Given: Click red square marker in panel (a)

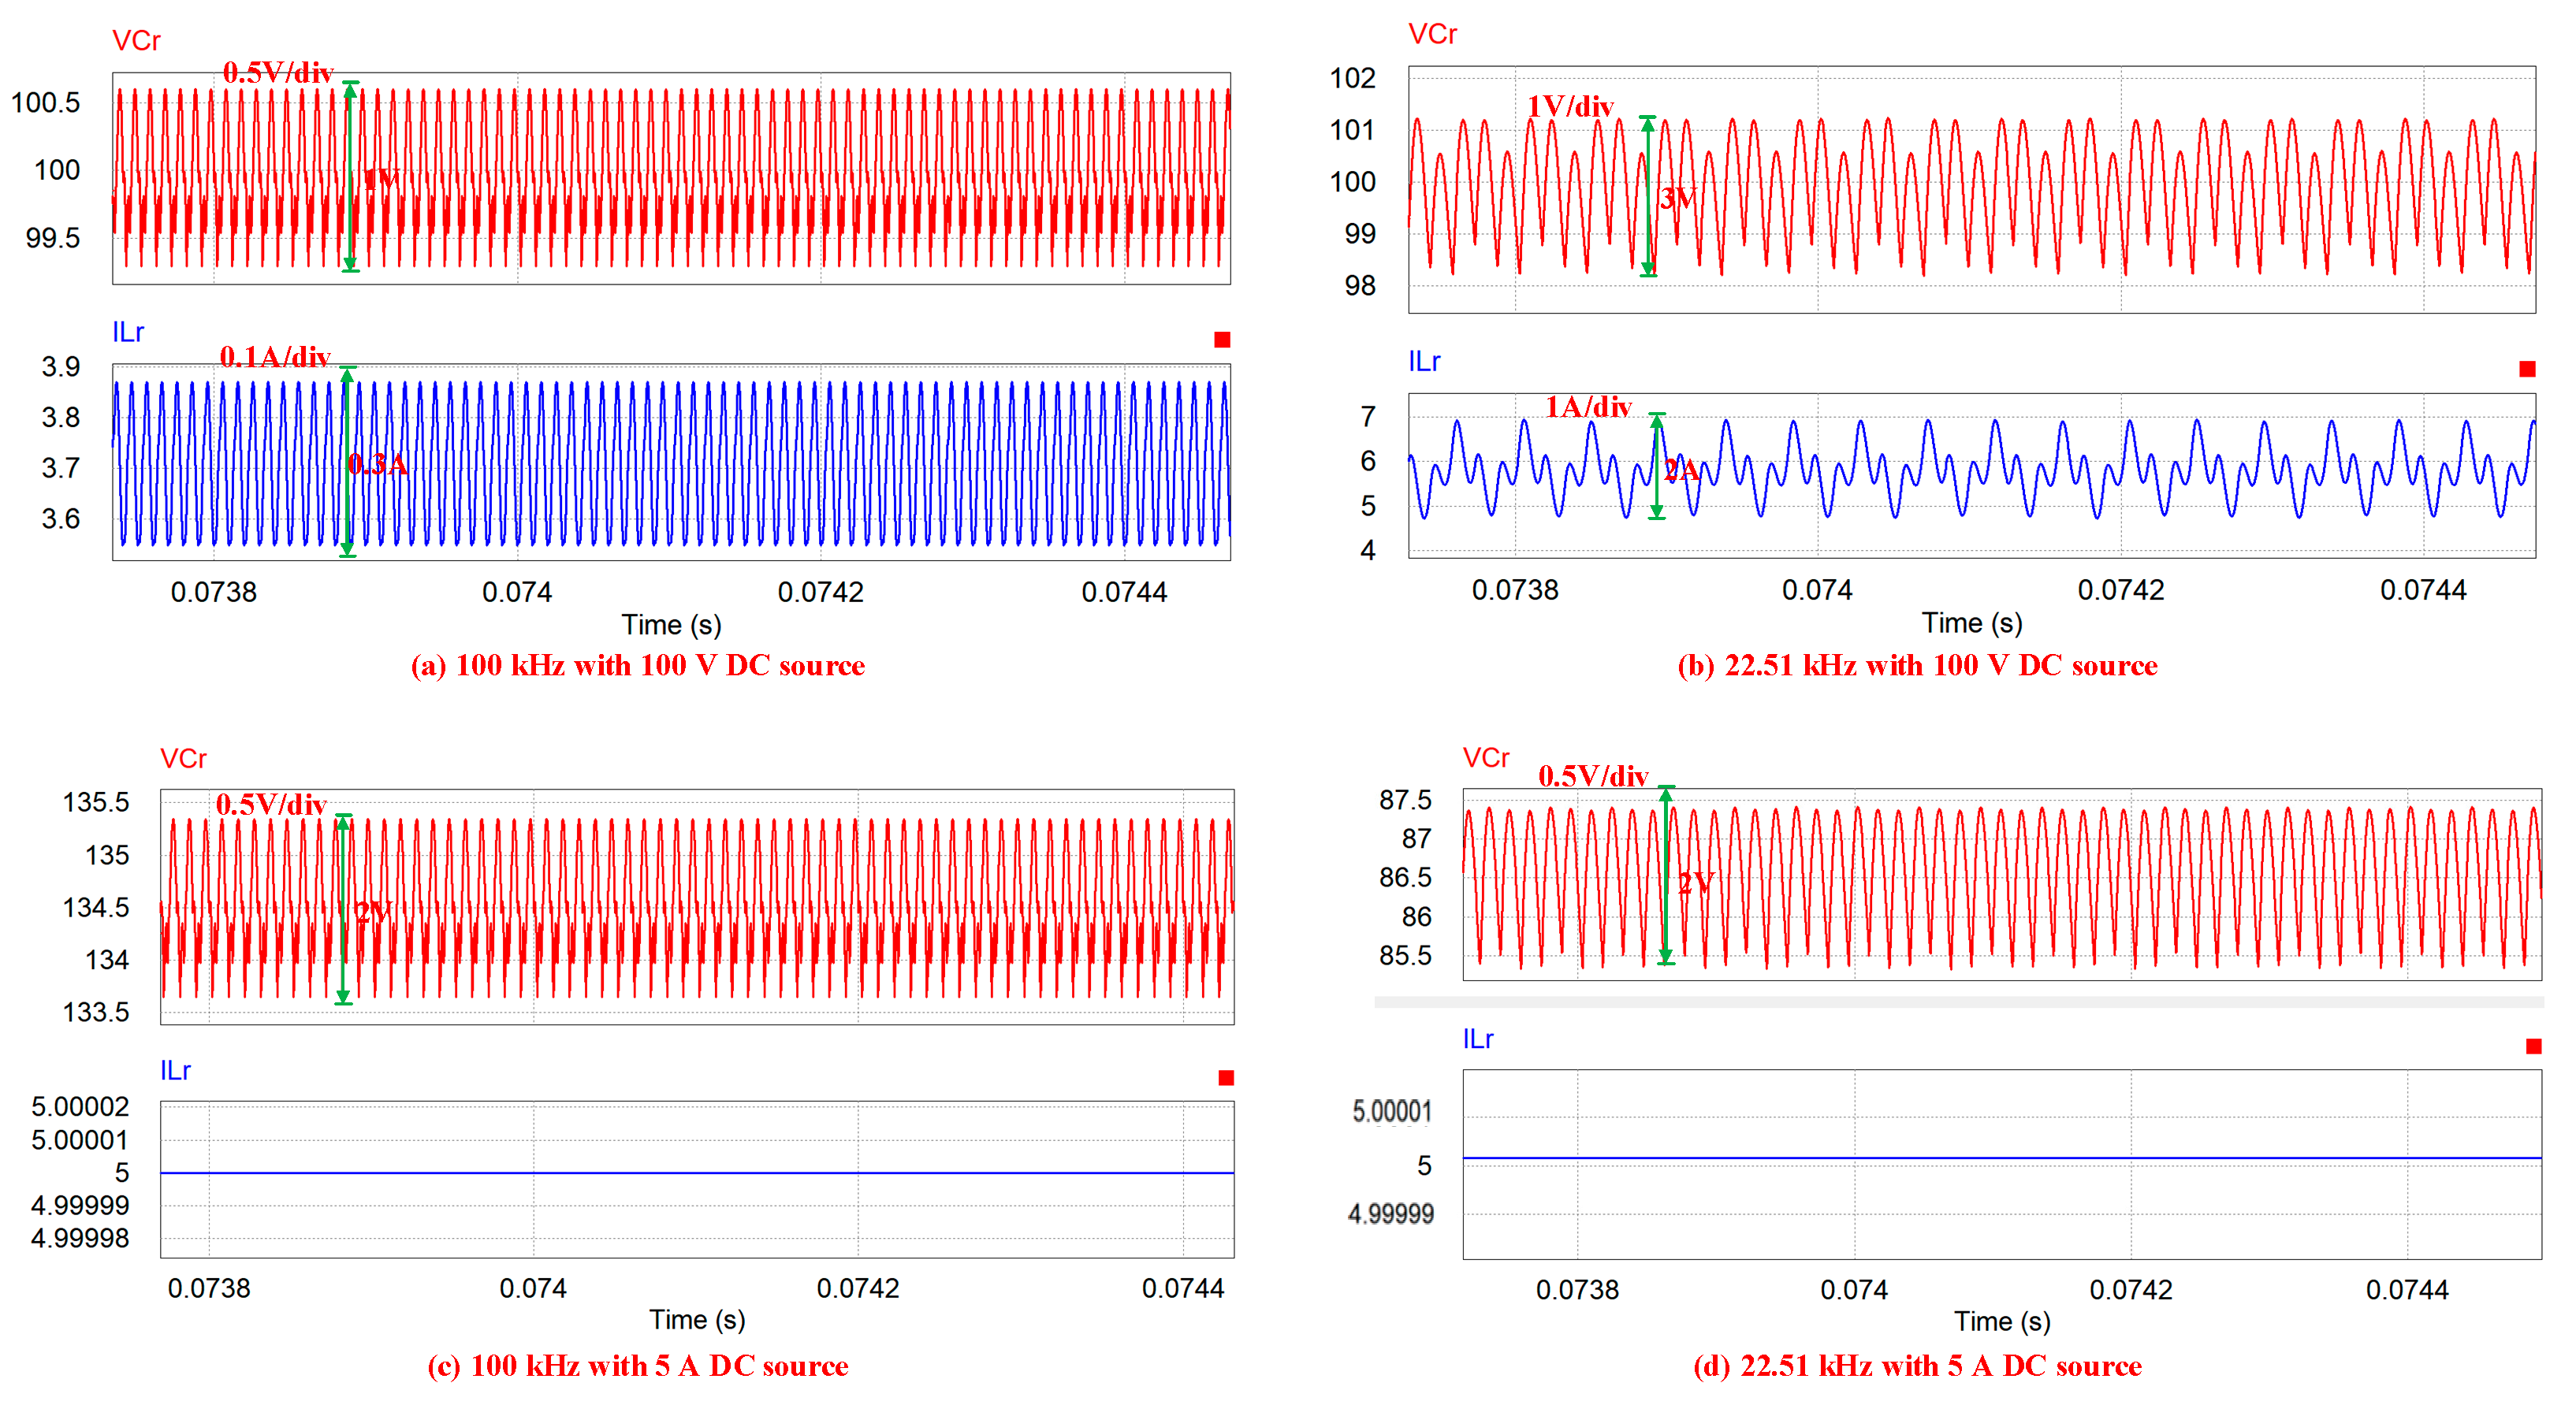Looking at the screenshot, I should [1221, 340].
